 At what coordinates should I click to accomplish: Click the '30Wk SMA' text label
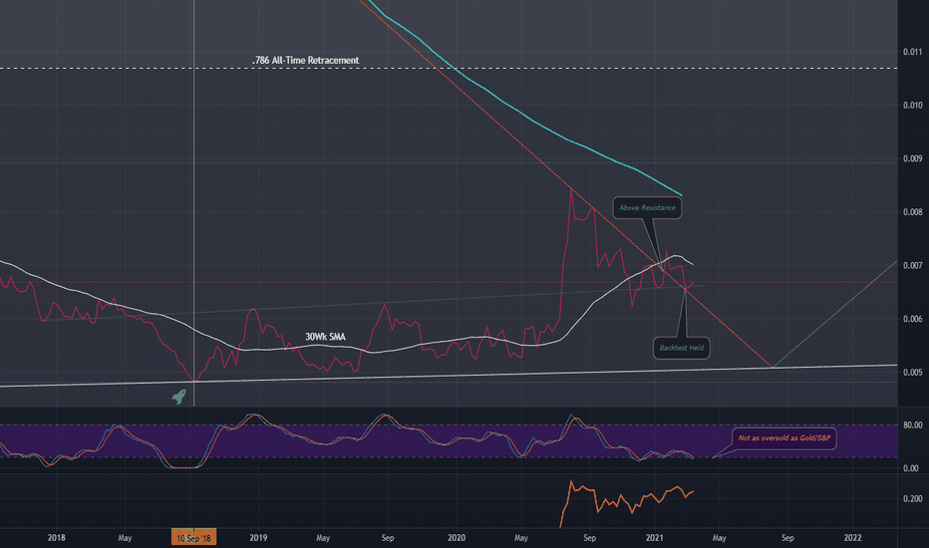[x=325, y=337]
